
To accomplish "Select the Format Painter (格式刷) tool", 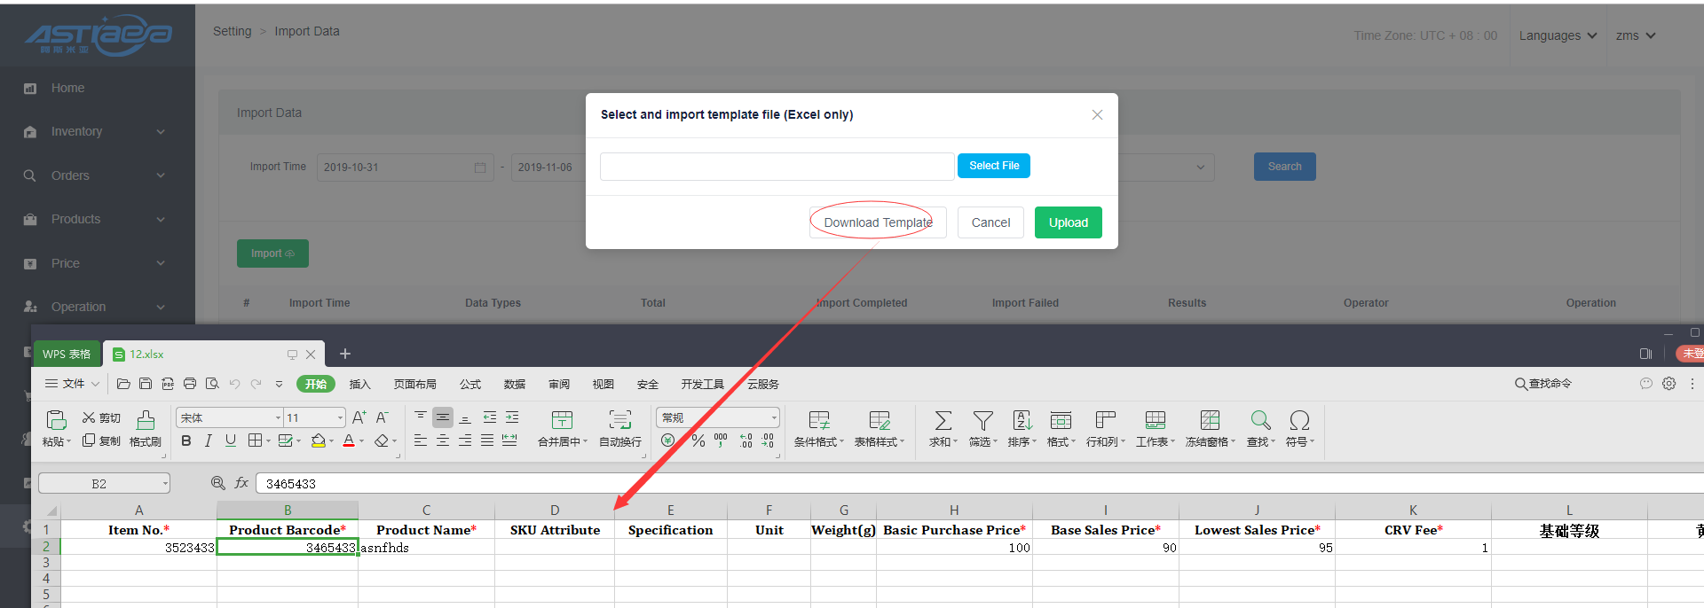I will pos(146,420).
